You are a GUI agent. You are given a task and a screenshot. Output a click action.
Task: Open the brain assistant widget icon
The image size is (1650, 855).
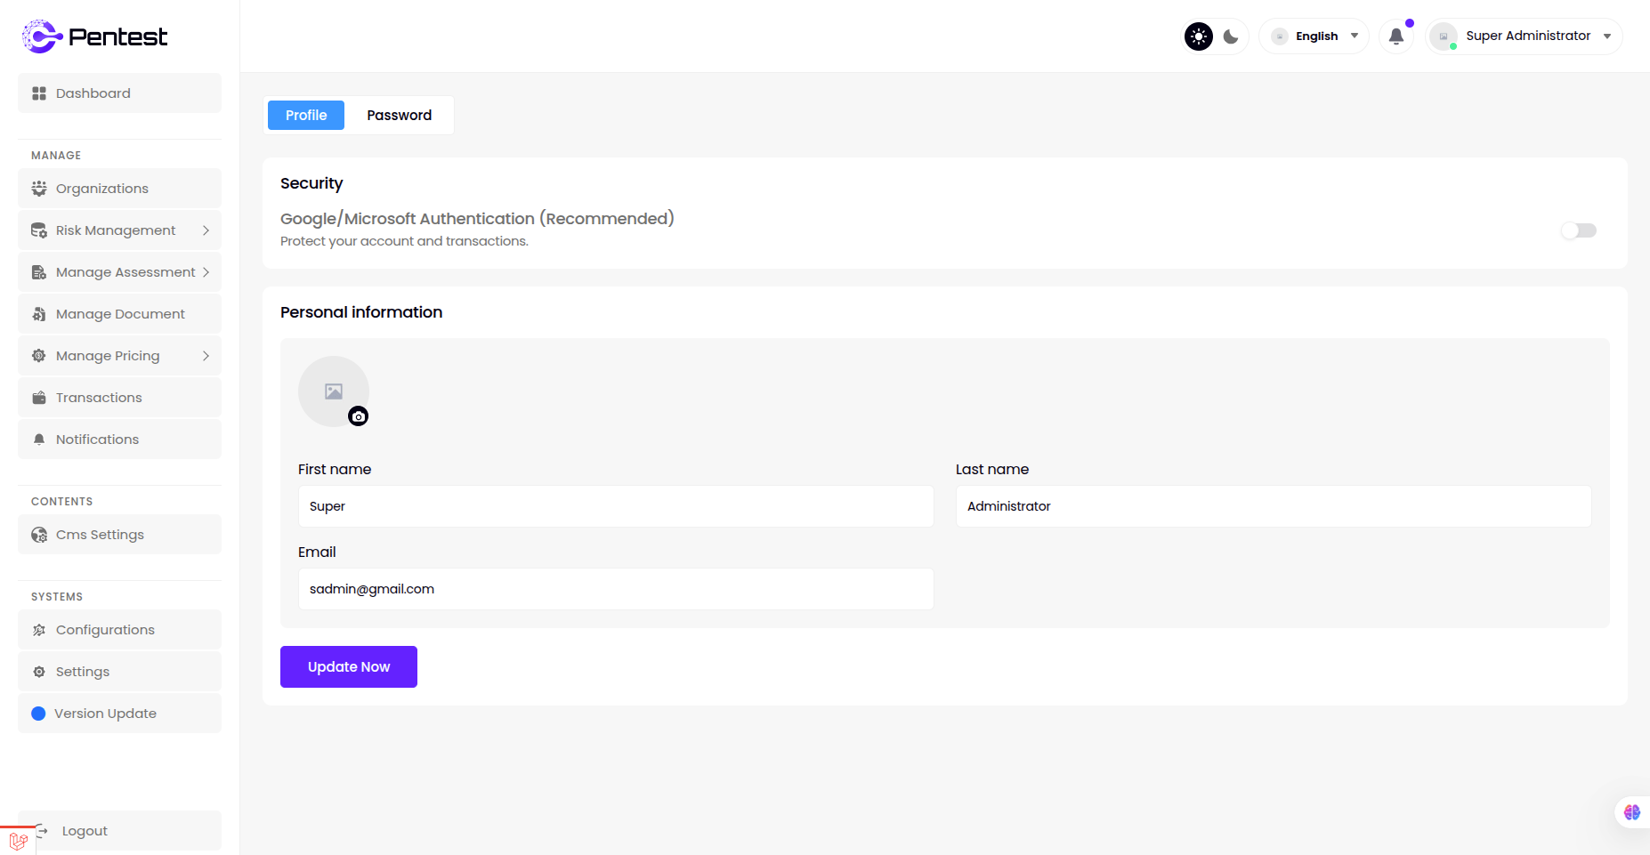coord(1631,812)
